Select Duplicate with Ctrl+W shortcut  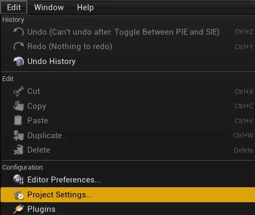click(128, 136)
